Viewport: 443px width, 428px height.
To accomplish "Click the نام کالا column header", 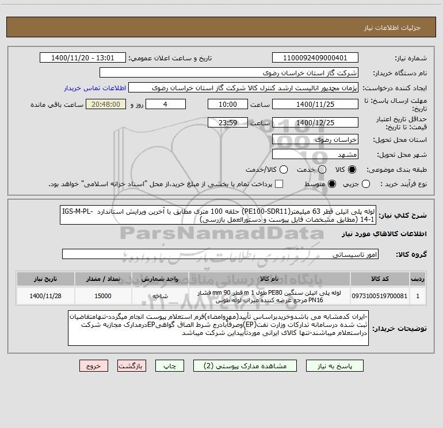I will point(269,279).
